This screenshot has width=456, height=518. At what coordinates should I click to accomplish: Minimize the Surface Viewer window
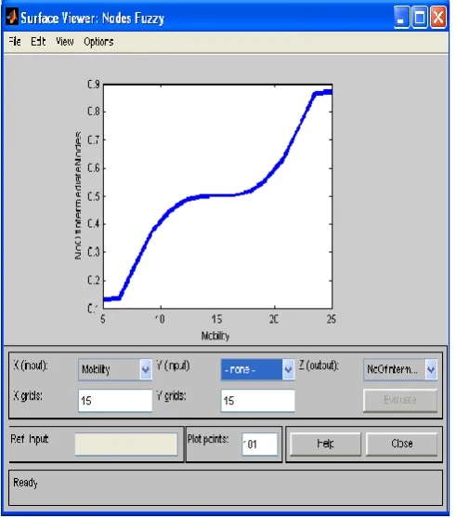point(401,17)
